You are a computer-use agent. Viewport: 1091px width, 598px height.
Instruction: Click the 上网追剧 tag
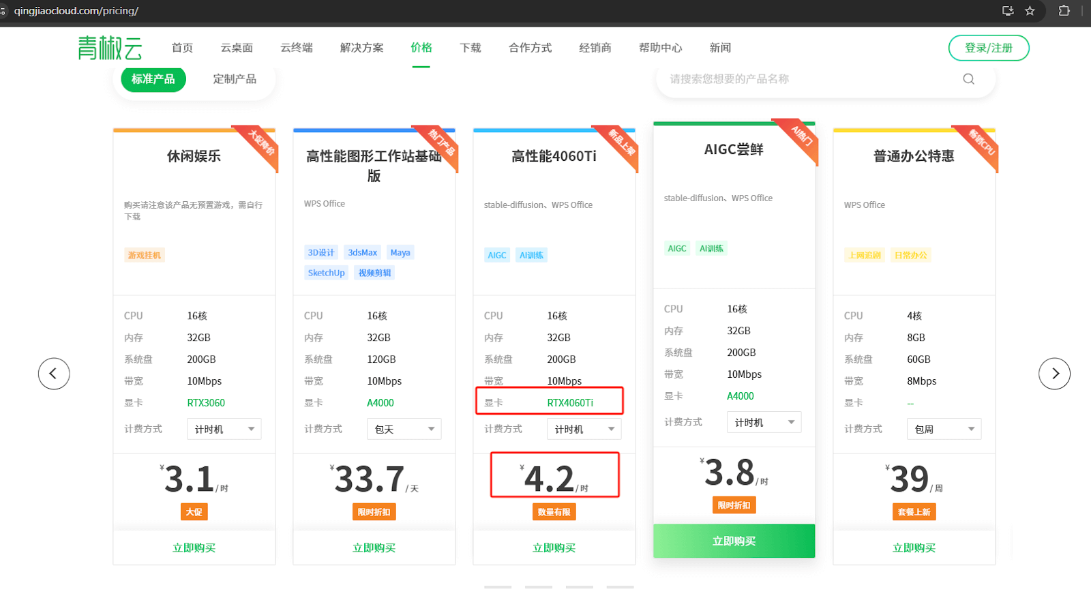865,255
